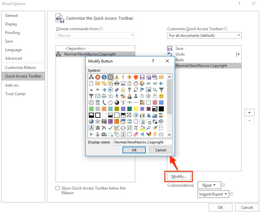Pick the orange shield symbol

point(136,77)
